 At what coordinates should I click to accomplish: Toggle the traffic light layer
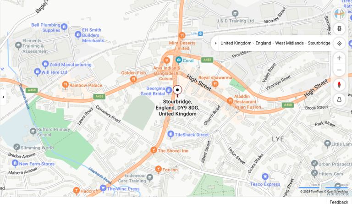(x=339, y=28)
